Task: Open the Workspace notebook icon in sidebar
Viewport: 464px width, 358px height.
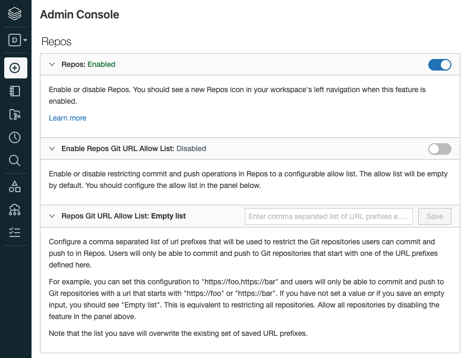Action: tap(15, 91)
